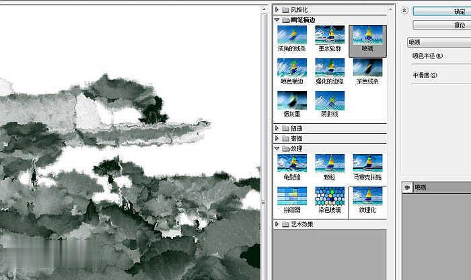Select the 喷溅 effect layer row
This screenshot has height=280, width=471.
coord(437,188)
